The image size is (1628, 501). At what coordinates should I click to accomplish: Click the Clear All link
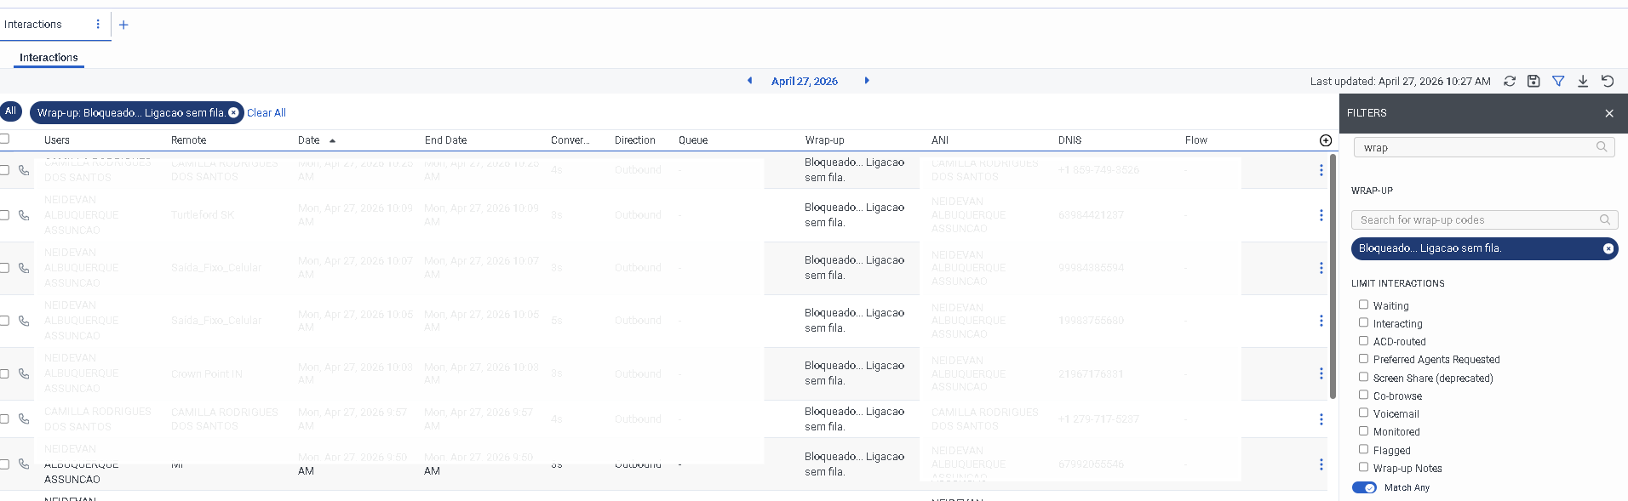[x=267, y=113]
